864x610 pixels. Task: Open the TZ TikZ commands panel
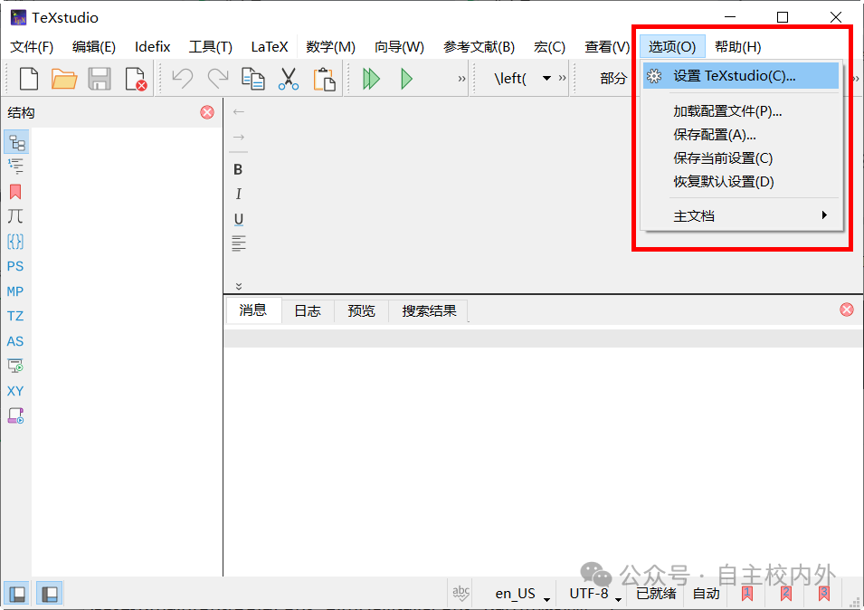(x=15, y=316)
